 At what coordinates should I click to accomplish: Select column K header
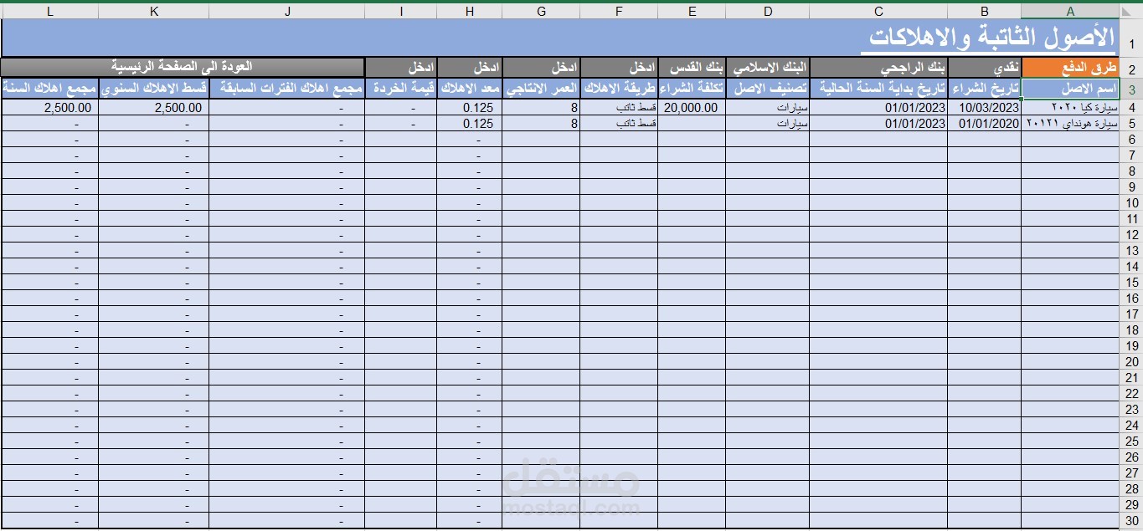pyautogui.click(x=154, y=11)
